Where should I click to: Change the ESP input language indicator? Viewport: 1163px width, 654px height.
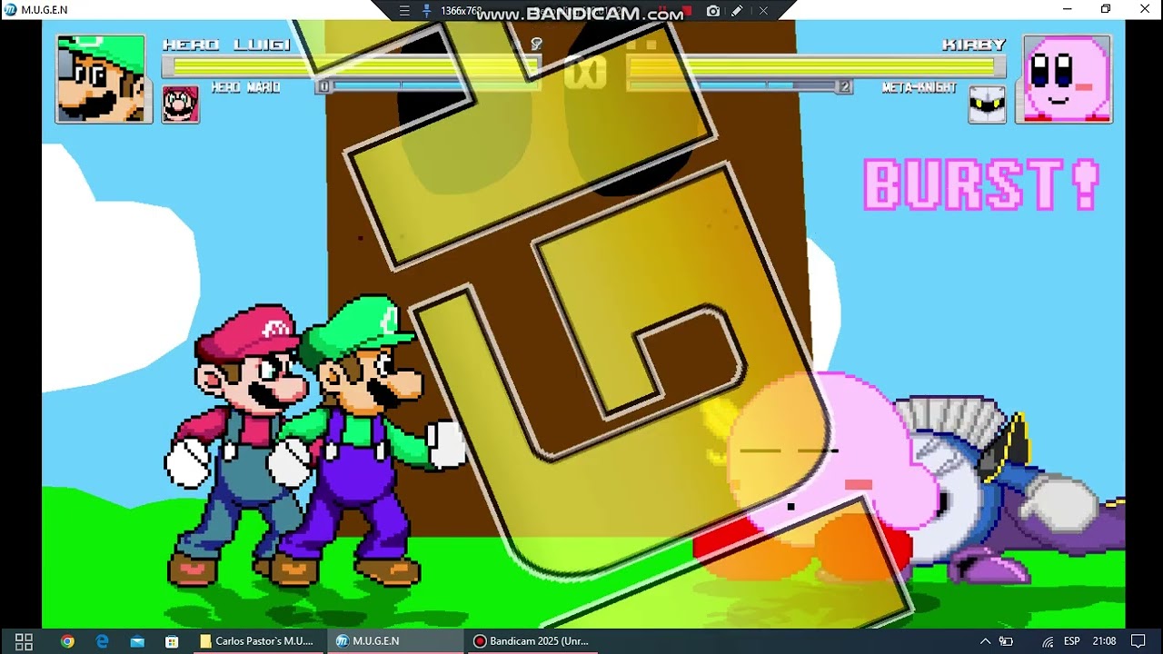[x=1072, y=641]
